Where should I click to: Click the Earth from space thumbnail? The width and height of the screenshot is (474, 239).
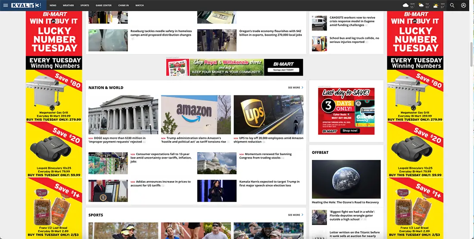[x=346, y=179]
